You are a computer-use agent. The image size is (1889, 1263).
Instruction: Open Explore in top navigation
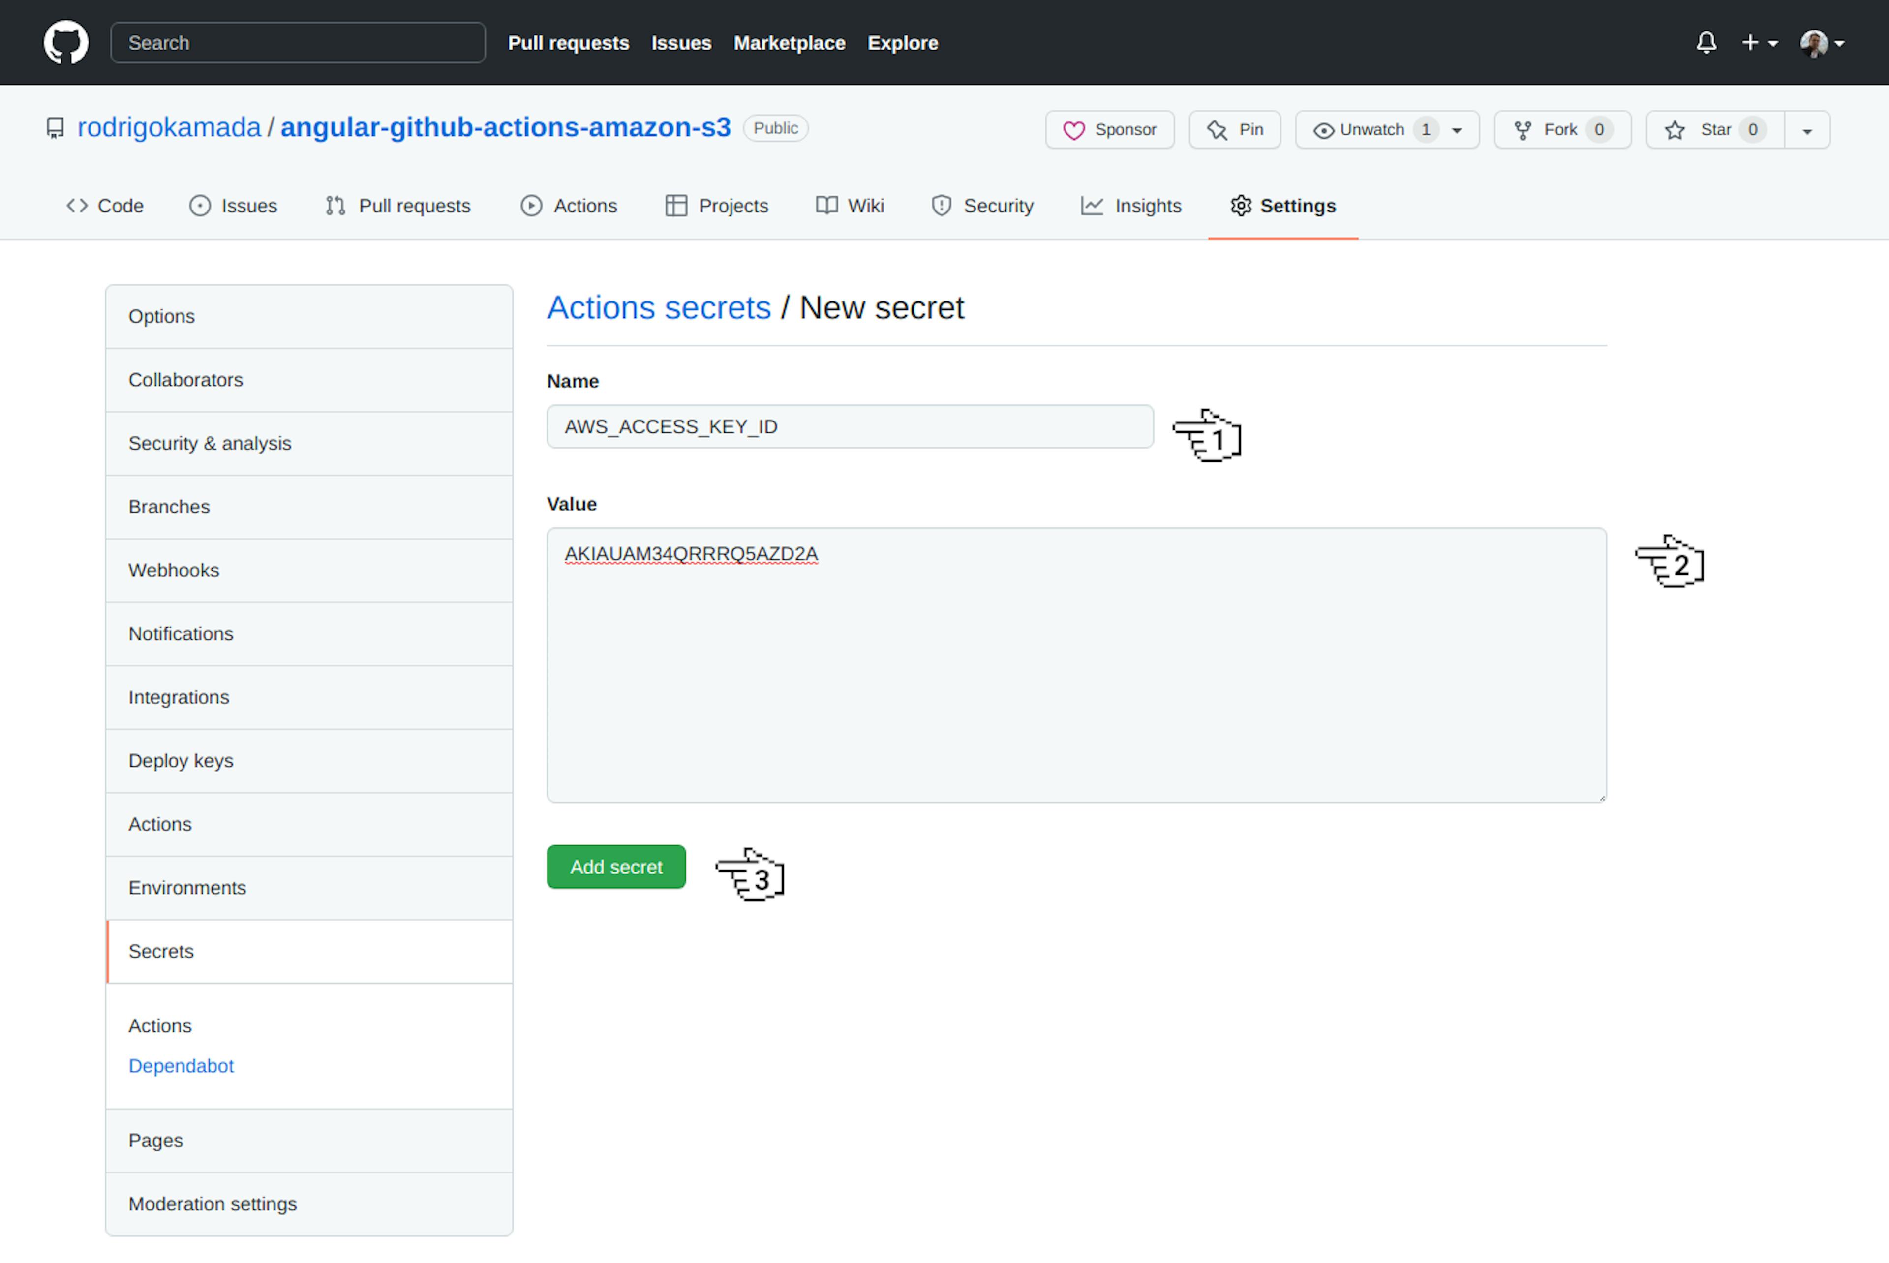(903, 43)
